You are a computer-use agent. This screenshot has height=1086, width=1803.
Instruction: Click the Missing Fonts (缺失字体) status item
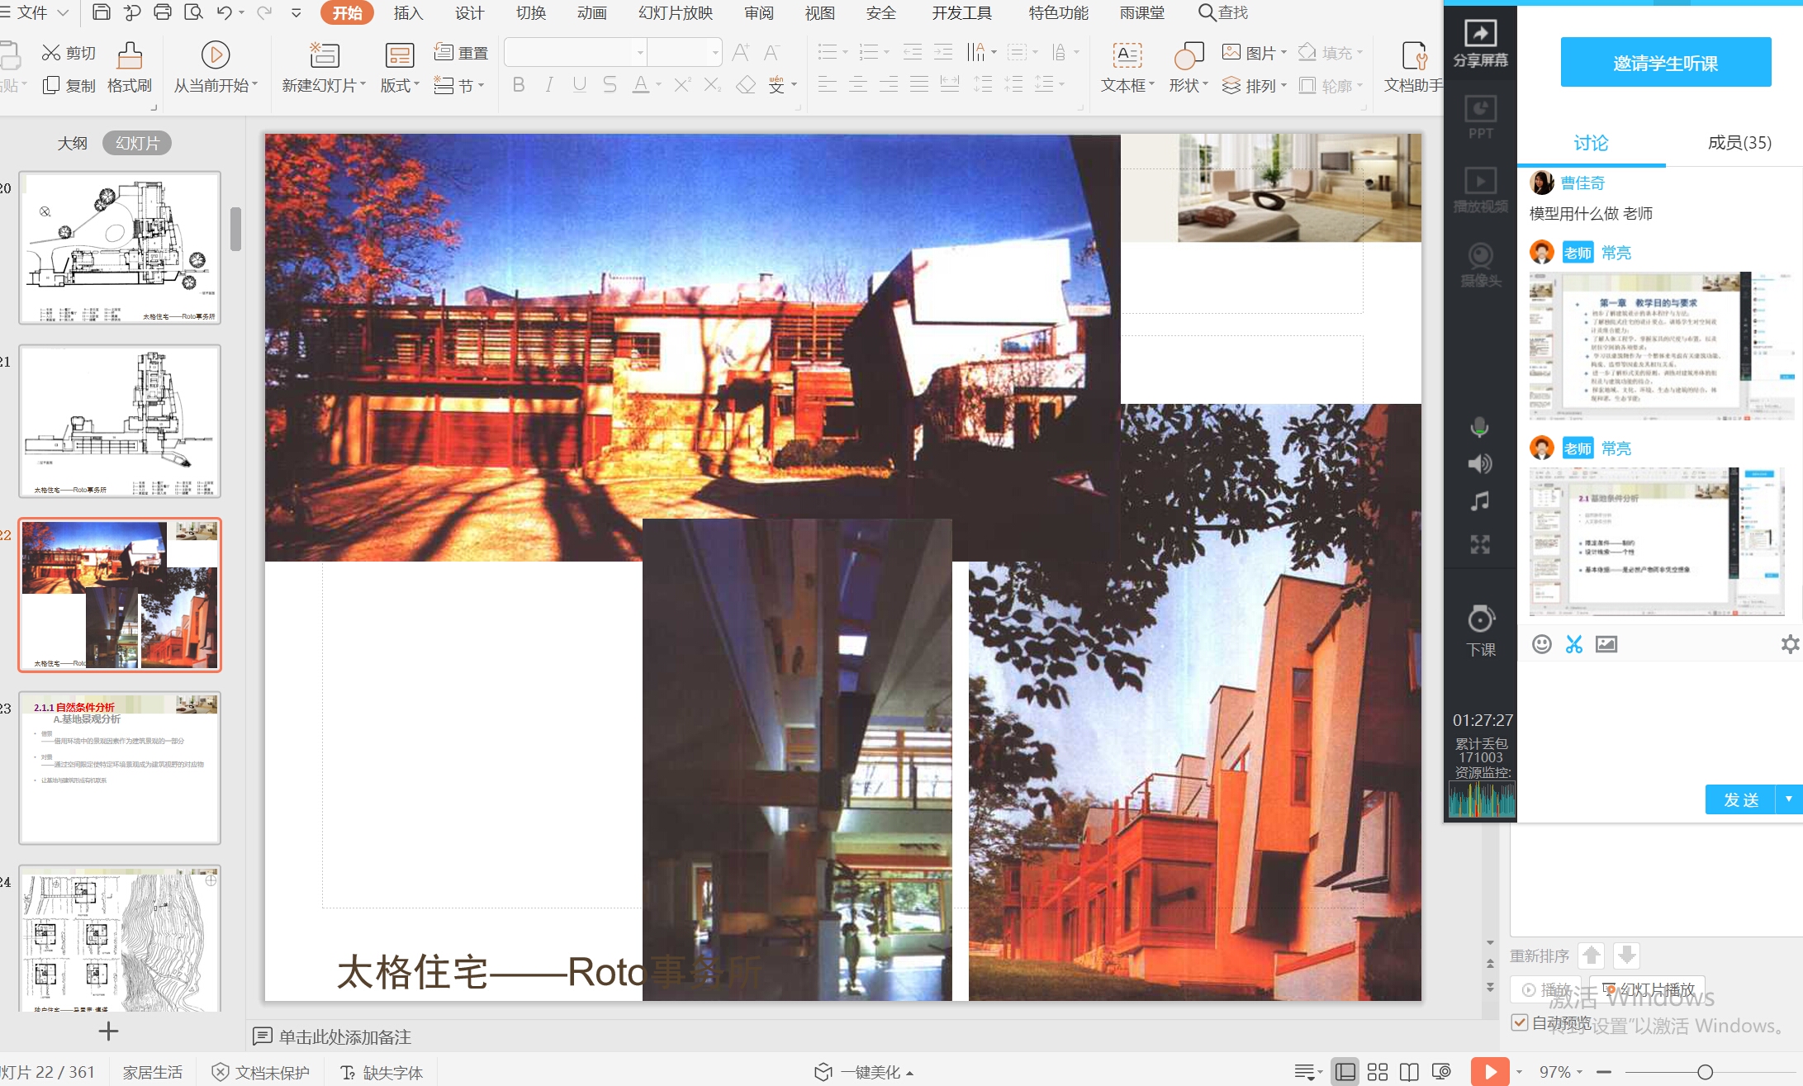pyautogui.click(x=382, y=1072)
